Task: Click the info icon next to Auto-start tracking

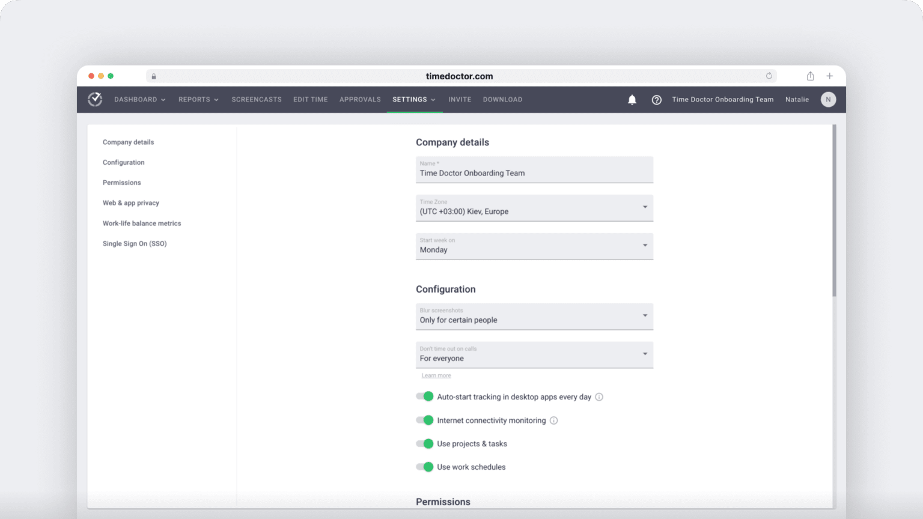Action: 599,396
